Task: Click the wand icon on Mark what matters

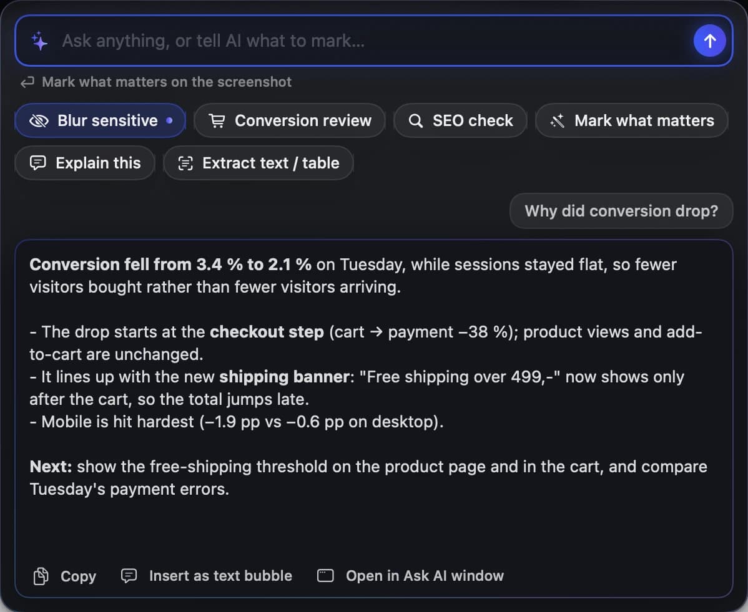Action: (557, 121)
